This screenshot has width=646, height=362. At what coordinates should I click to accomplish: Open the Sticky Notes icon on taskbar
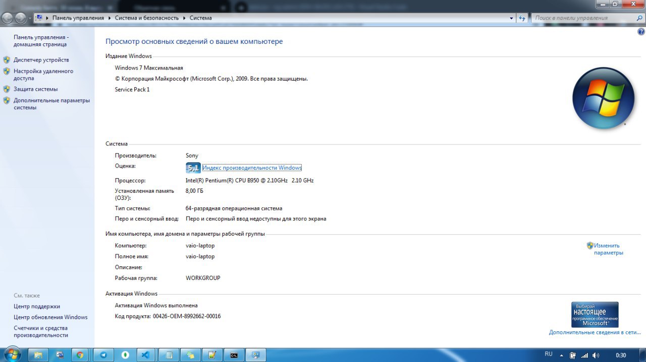(191, 355)
